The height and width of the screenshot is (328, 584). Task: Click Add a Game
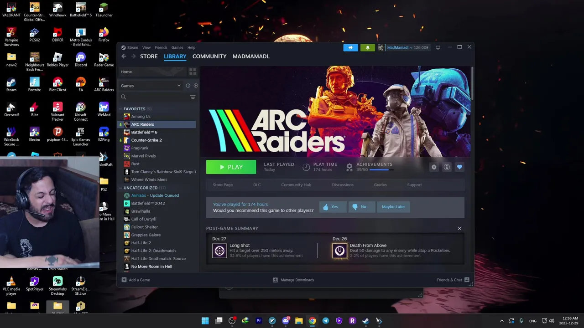point(136,280)
